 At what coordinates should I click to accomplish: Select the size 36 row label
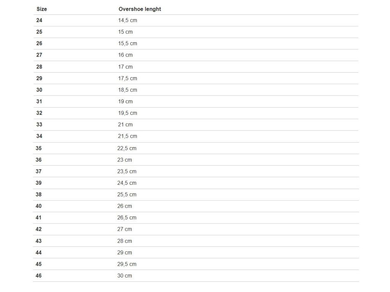(x=38, y=160)
